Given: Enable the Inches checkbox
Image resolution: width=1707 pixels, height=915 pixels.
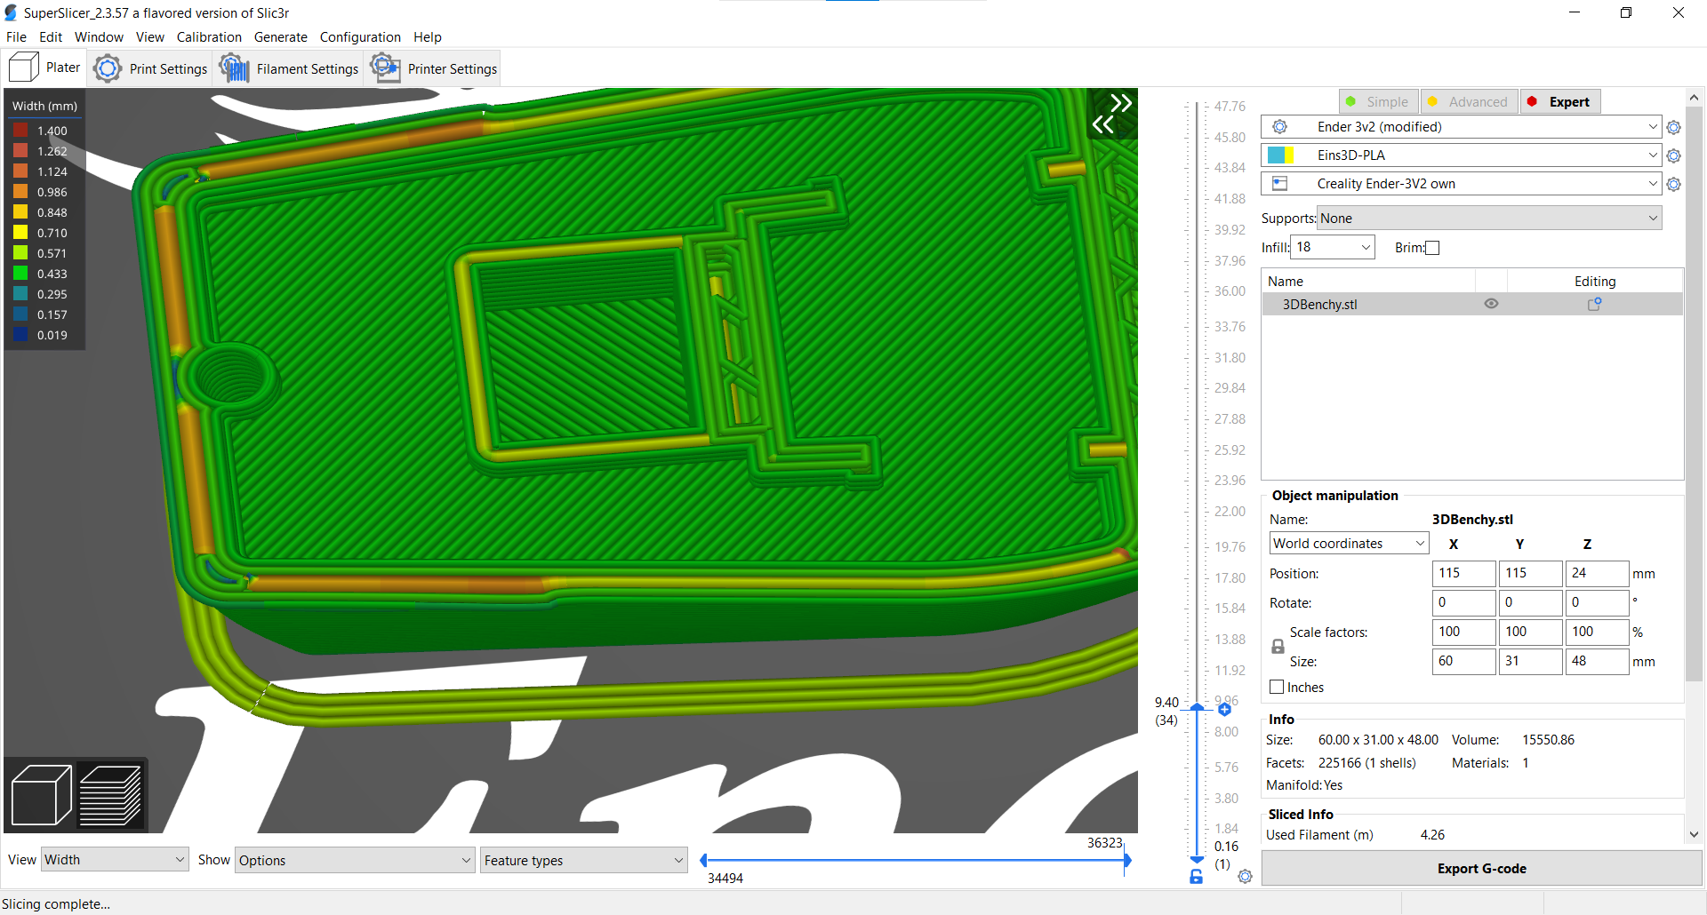Looking at the screenshot, I should pyautogui.click(x=1277, y=687).
